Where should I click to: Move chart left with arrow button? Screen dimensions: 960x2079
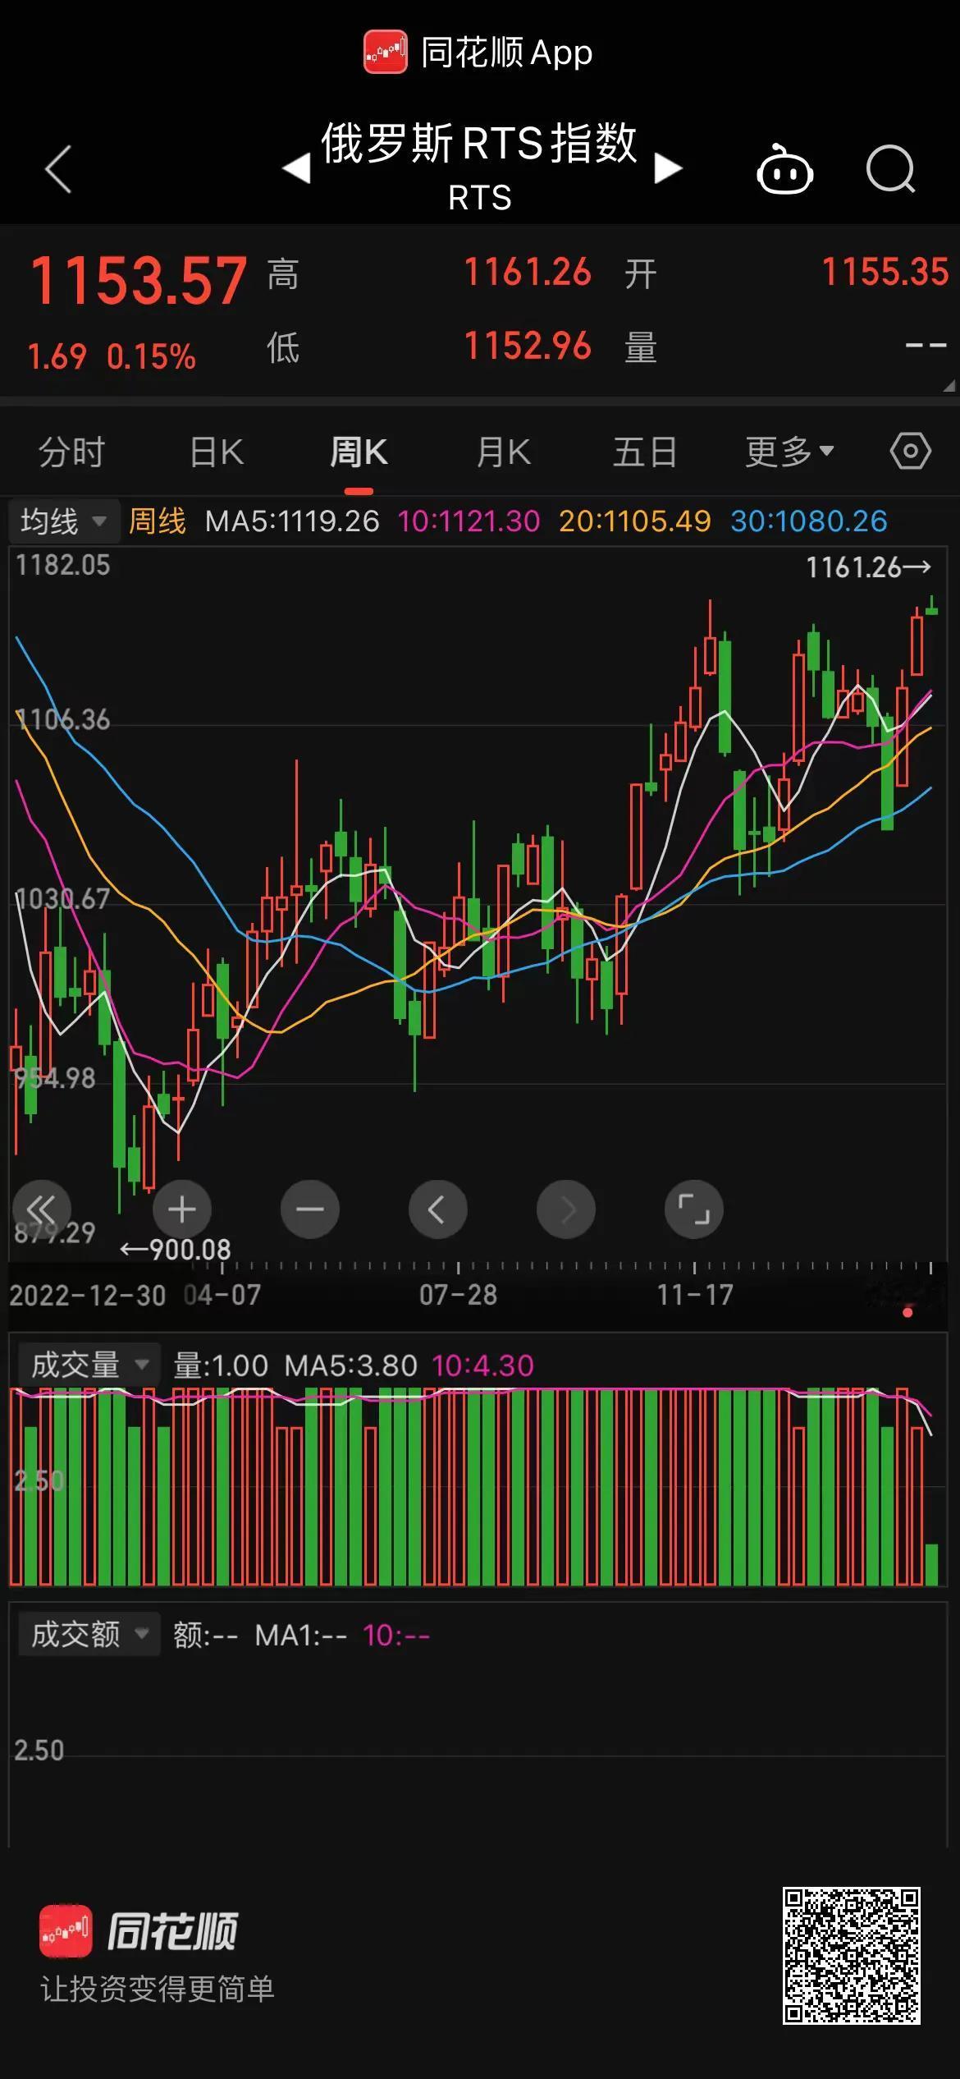coord(437,1209)
